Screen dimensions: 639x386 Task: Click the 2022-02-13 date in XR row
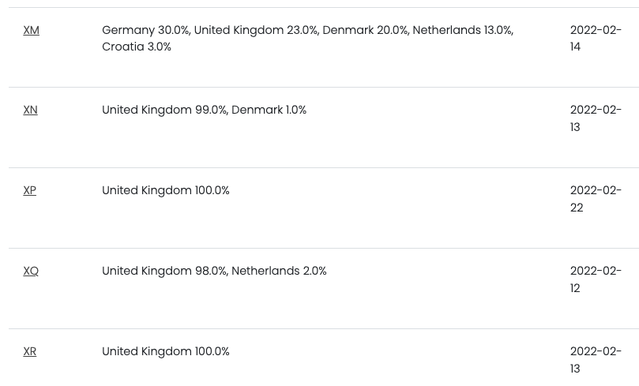click(596, 359)
